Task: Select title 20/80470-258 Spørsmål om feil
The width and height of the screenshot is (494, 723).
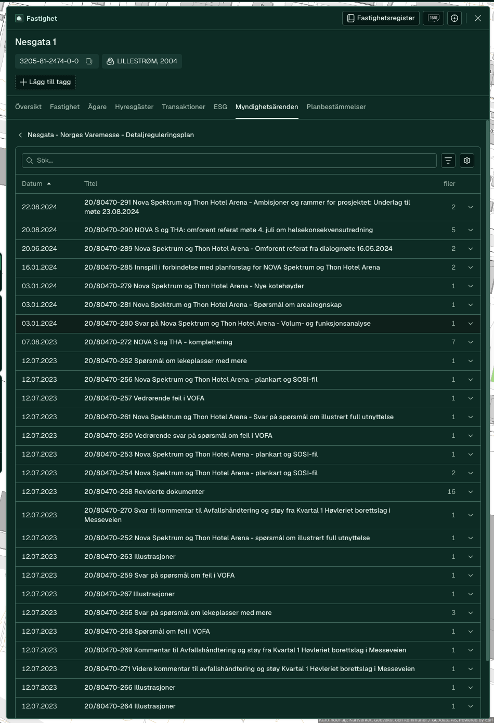Action: click(147, 632)
